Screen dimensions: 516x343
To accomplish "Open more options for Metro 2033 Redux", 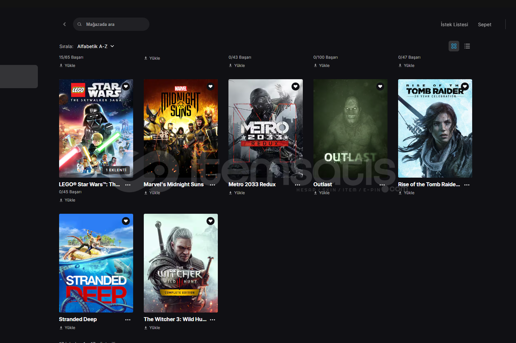I will pyautogui.click(x=298, y=185).
